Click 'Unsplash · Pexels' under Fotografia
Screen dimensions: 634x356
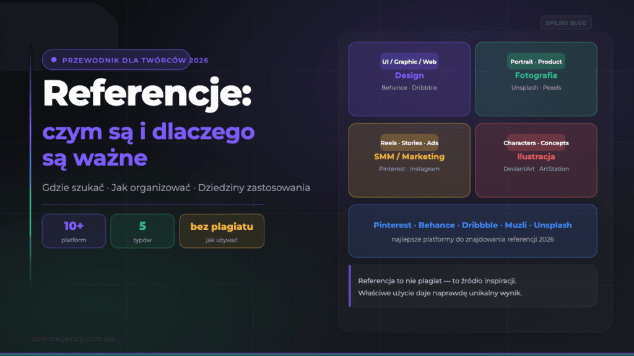536,88
